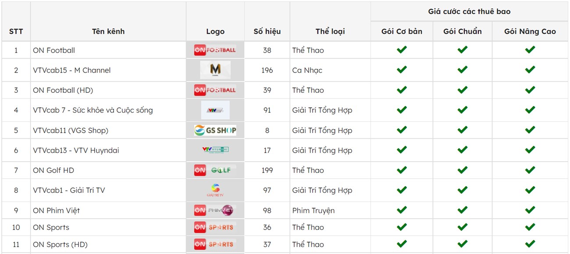Click the ON Sports logo in row 10
Image resolution: width=570 pixels, height=254 pixels.
pos(215,227)
